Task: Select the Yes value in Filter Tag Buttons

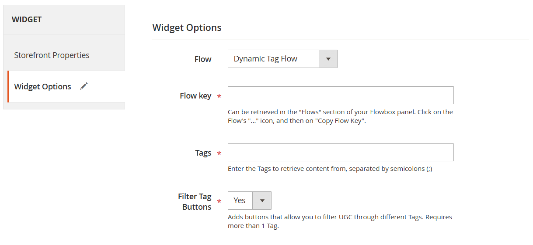Action: (240, 201)
